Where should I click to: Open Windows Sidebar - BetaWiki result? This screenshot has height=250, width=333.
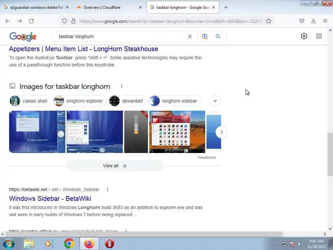pyautogui.click(x=50, y=198)
